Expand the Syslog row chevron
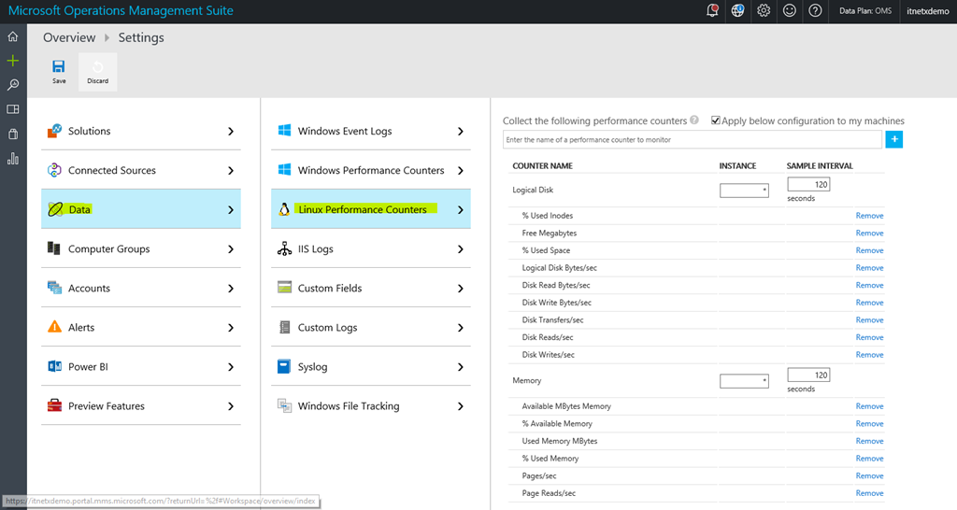Image resolution: width=957 pixels, height=510 pixels. (461, 367)
